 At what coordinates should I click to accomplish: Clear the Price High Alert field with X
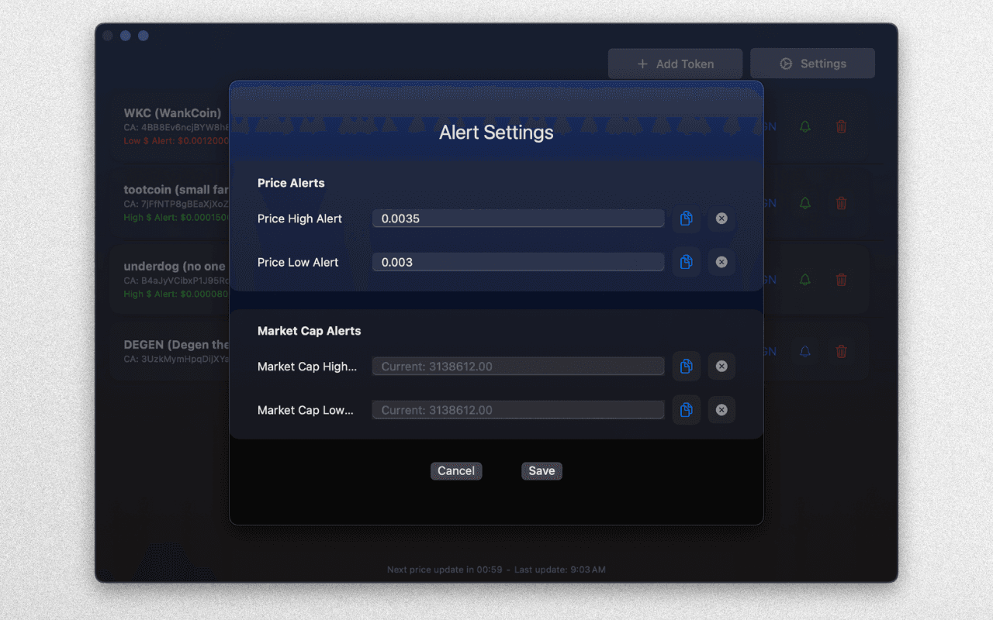point(721,219)
